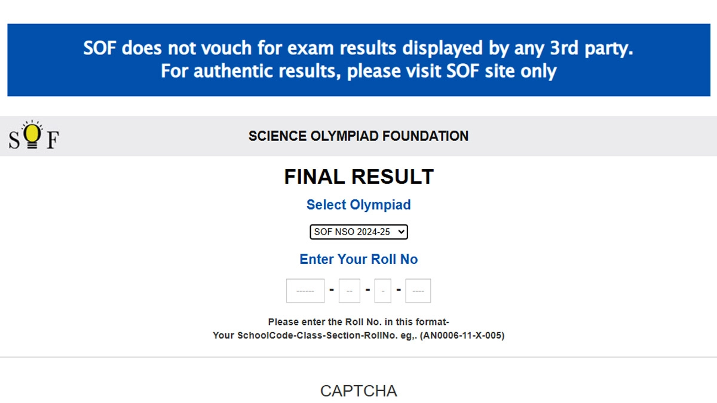Click the letter F of the SOF logo
Viewport: 717px width, 403px height.
pyautogui.click(x=53, y=139)
